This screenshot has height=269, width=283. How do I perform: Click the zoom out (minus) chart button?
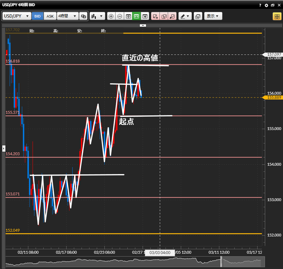pyautogui.click(x=120, y=16)
